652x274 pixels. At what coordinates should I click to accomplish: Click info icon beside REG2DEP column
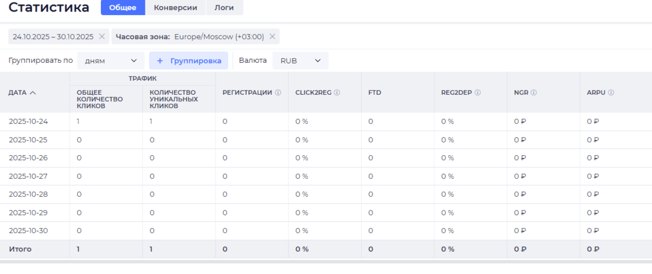pyautogui.click(x=478, y=93)
